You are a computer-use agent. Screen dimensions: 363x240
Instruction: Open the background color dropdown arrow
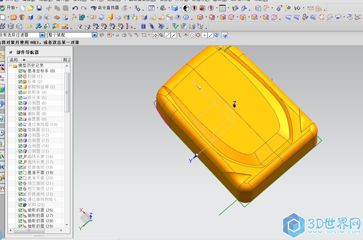228,8
